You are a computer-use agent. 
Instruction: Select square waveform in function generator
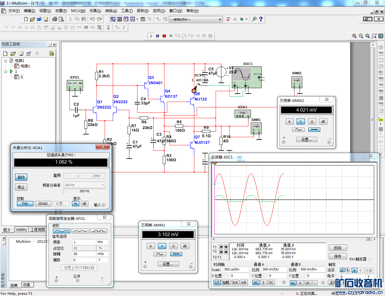click(x=99, y=231)
